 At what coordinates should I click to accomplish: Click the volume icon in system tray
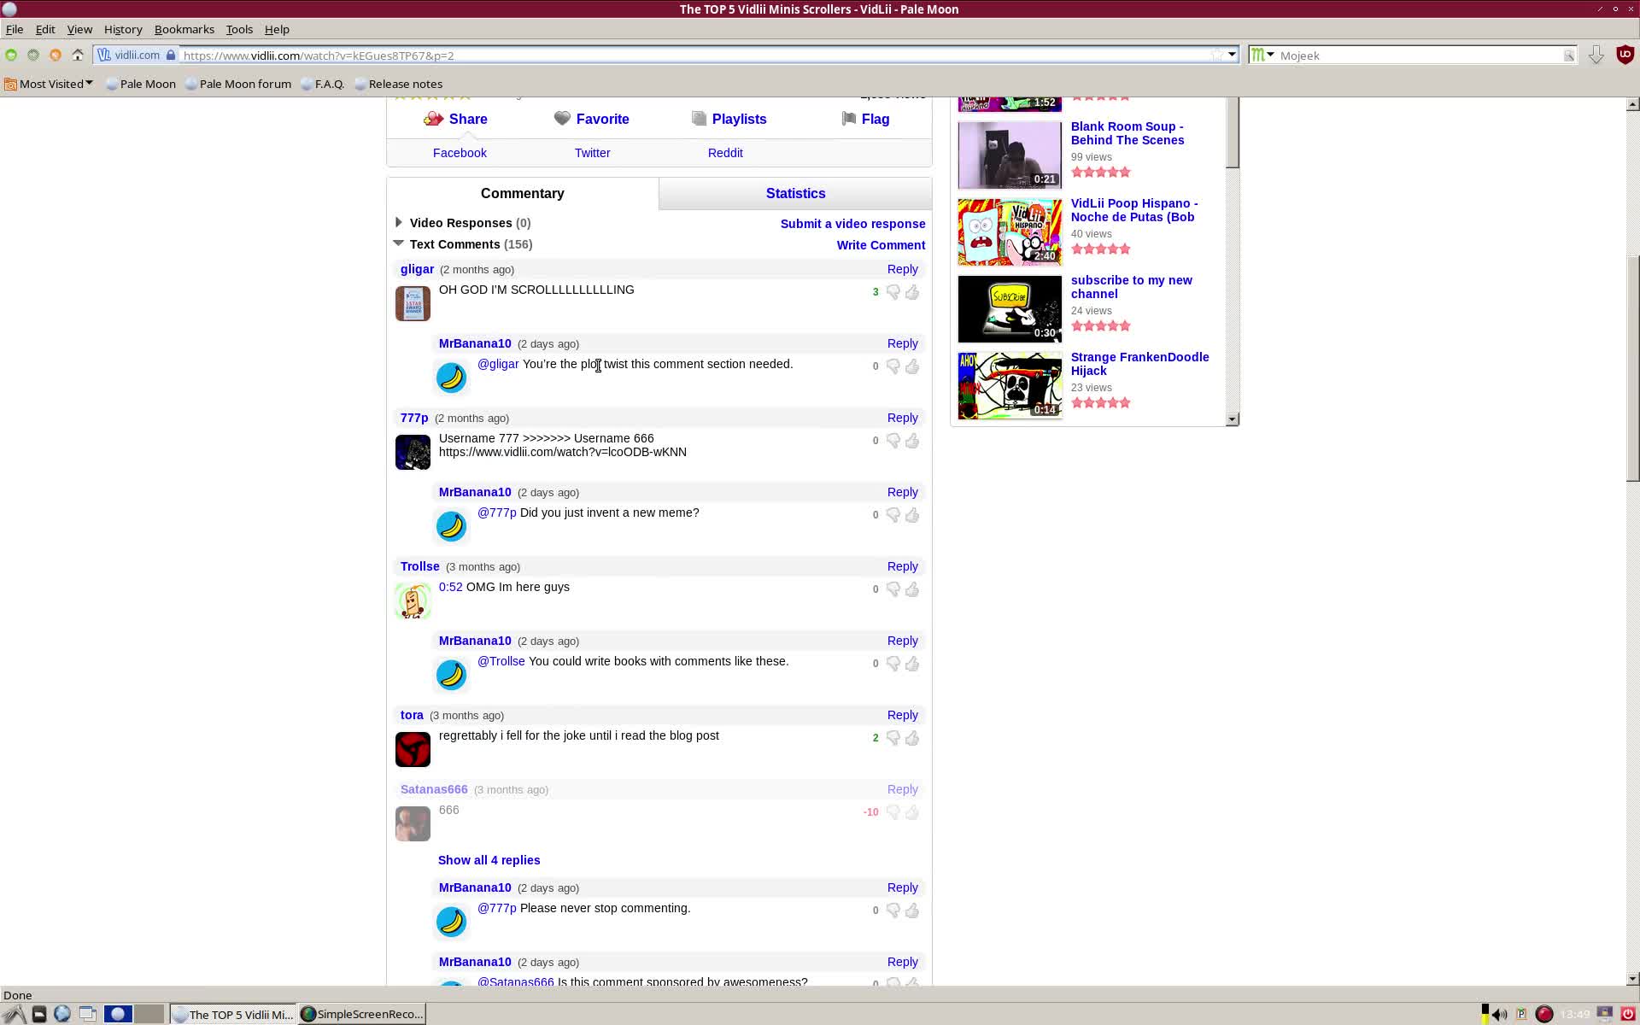[1500, 1014]
